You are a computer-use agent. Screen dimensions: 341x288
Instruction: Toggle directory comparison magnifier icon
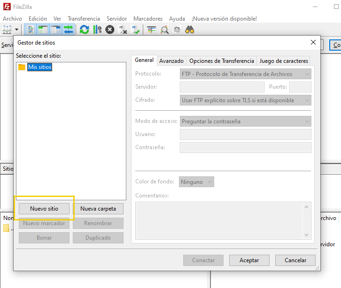[164, 30]
